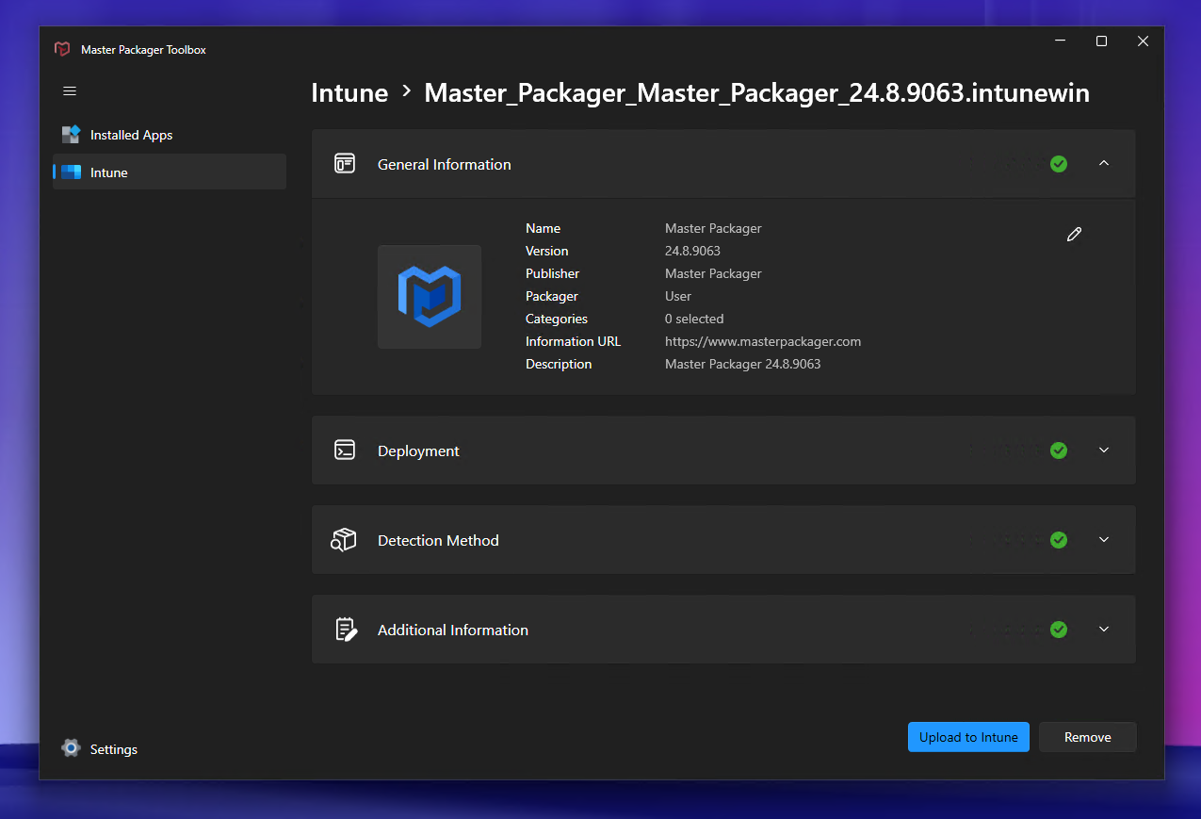Viewport: 1201px width, 819px height.
Task: Click the Deployment green checkmark status
Action: (x=1059, y=450)
